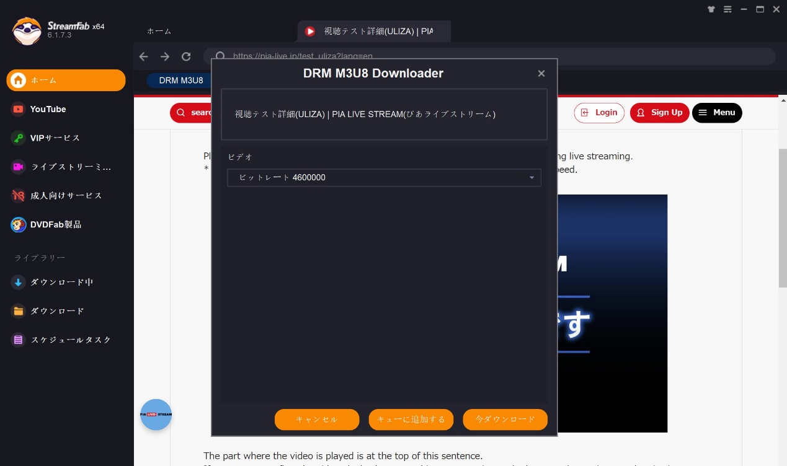Screen dimensions: 787x466
Task: Click the URL address bar
Action: pos(489,56)
